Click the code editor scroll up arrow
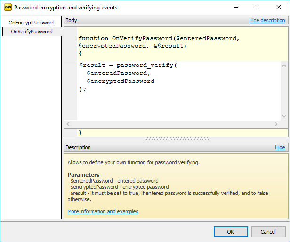 click(x=284, y=65)
